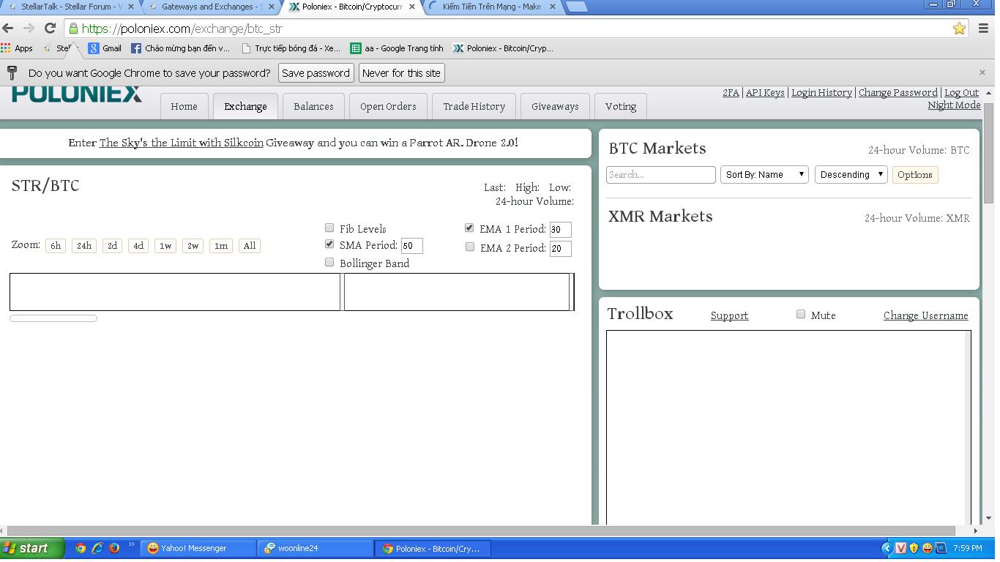Open the red V tray icon
Image resolution: width=1000 pixels, height=562 pixels.
[x=901, y=548]
